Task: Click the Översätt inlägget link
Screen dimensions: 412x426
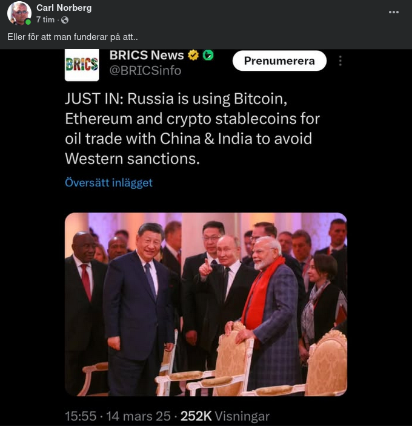Action: (109, 183)
